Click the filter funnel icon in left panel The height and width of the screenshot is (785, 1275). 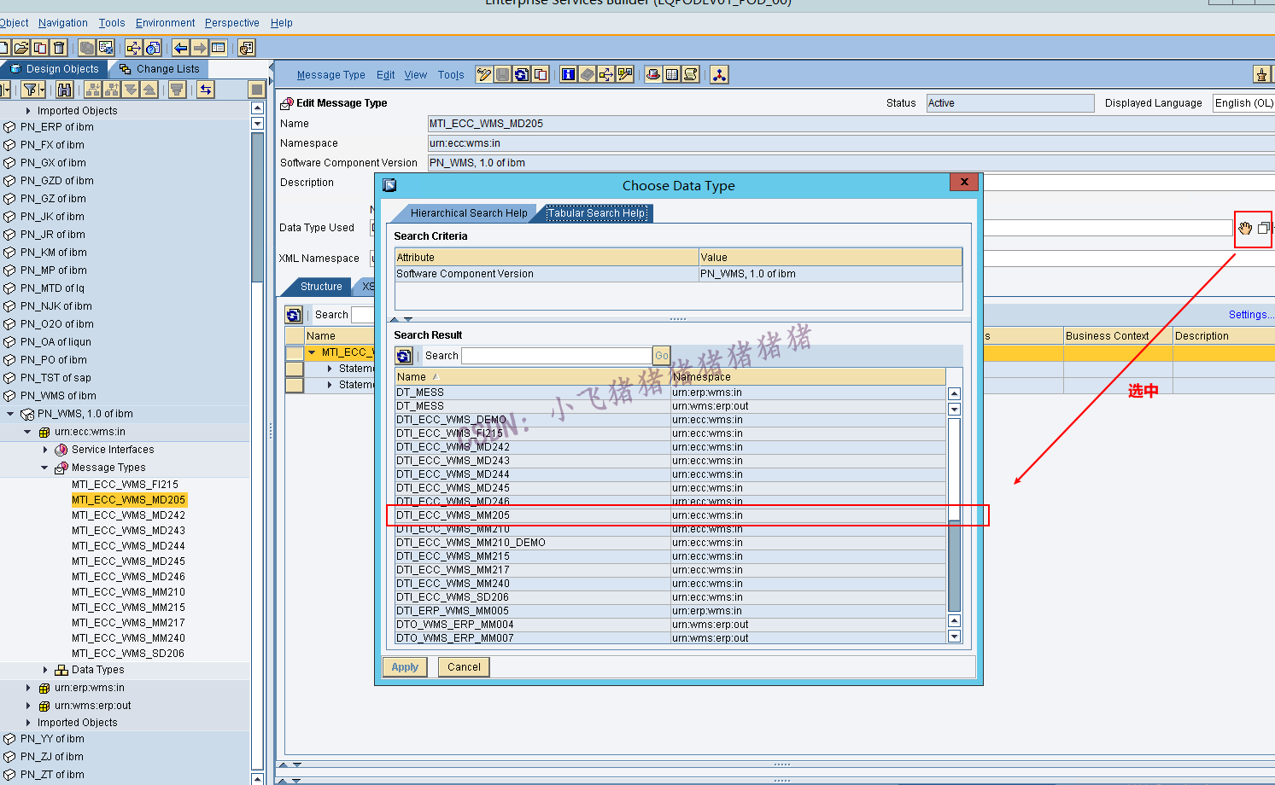[32, 90]
